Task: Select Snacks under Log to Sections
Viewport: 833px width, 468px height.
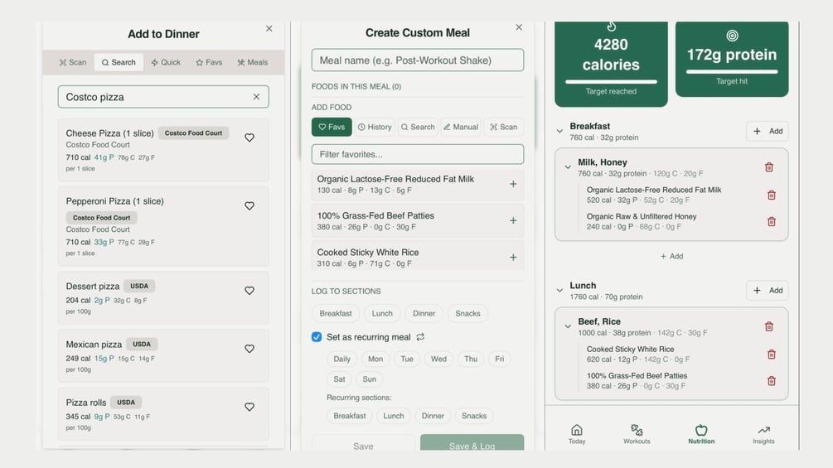Action: [x=467, y=314]
